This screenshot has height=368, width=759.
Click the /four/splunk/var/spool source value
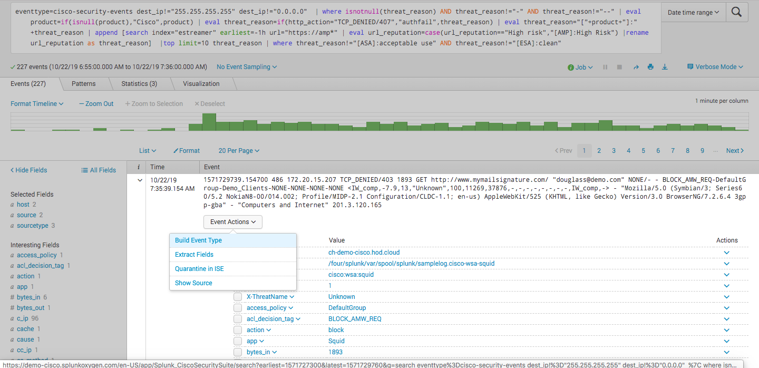pyautogui.click(x=411, y=264)
